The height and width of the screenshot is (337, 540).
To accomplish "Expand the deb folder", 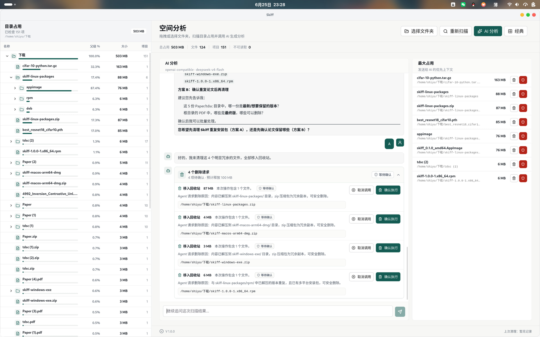I will coord(15,110).
